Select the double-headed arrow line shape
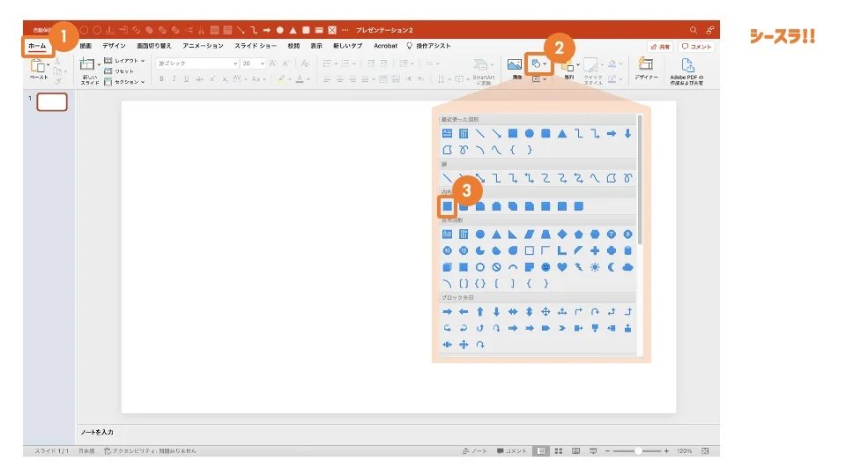The height and width of the screenshot is (476, 846). tap(479, 178)
